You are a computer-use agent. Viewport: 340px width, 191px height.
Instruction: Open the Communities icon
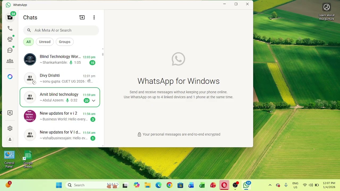click(10, 61)
